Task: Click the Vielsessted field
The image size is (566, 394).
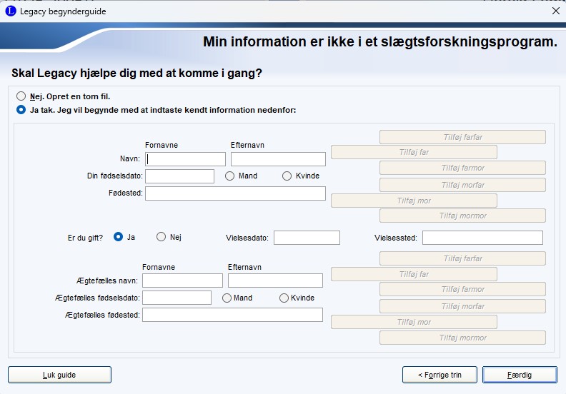Action: click(482, 238)
